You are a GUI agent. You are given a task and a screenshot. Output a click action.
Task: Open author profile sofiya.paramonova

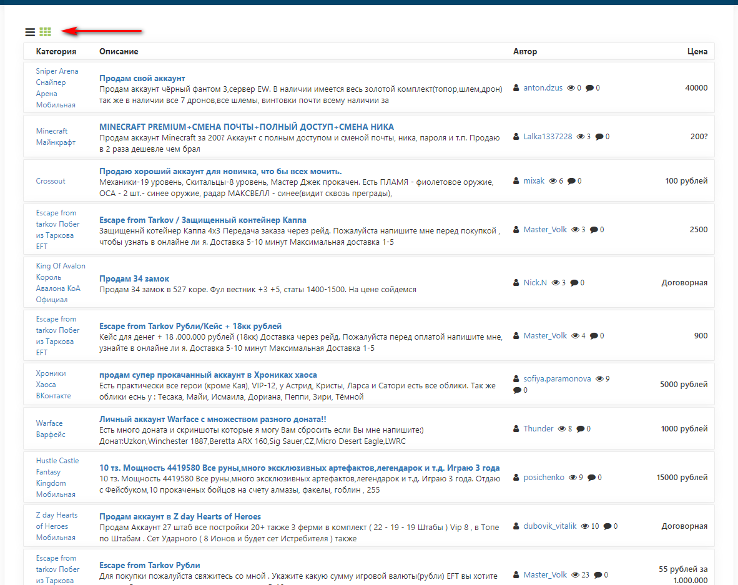pyautogui.click(x=557, y=379)
